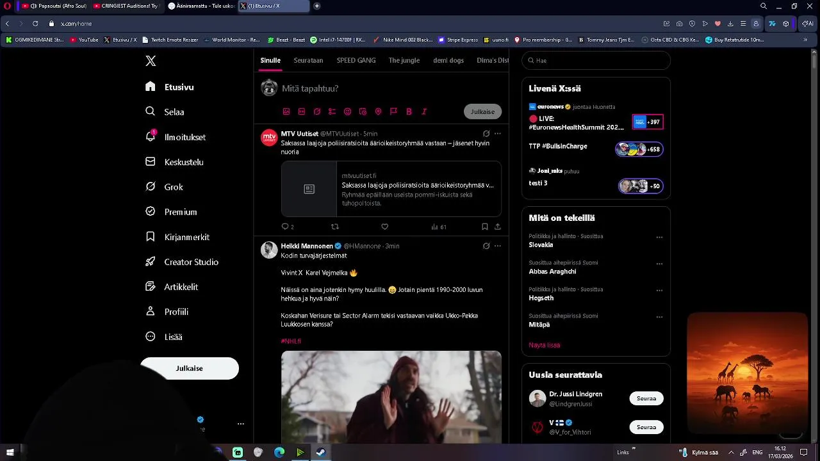The image size is (820, 461).
Task: Follow Dr. Jussi Lindgren
Action: tap(646, 398)
